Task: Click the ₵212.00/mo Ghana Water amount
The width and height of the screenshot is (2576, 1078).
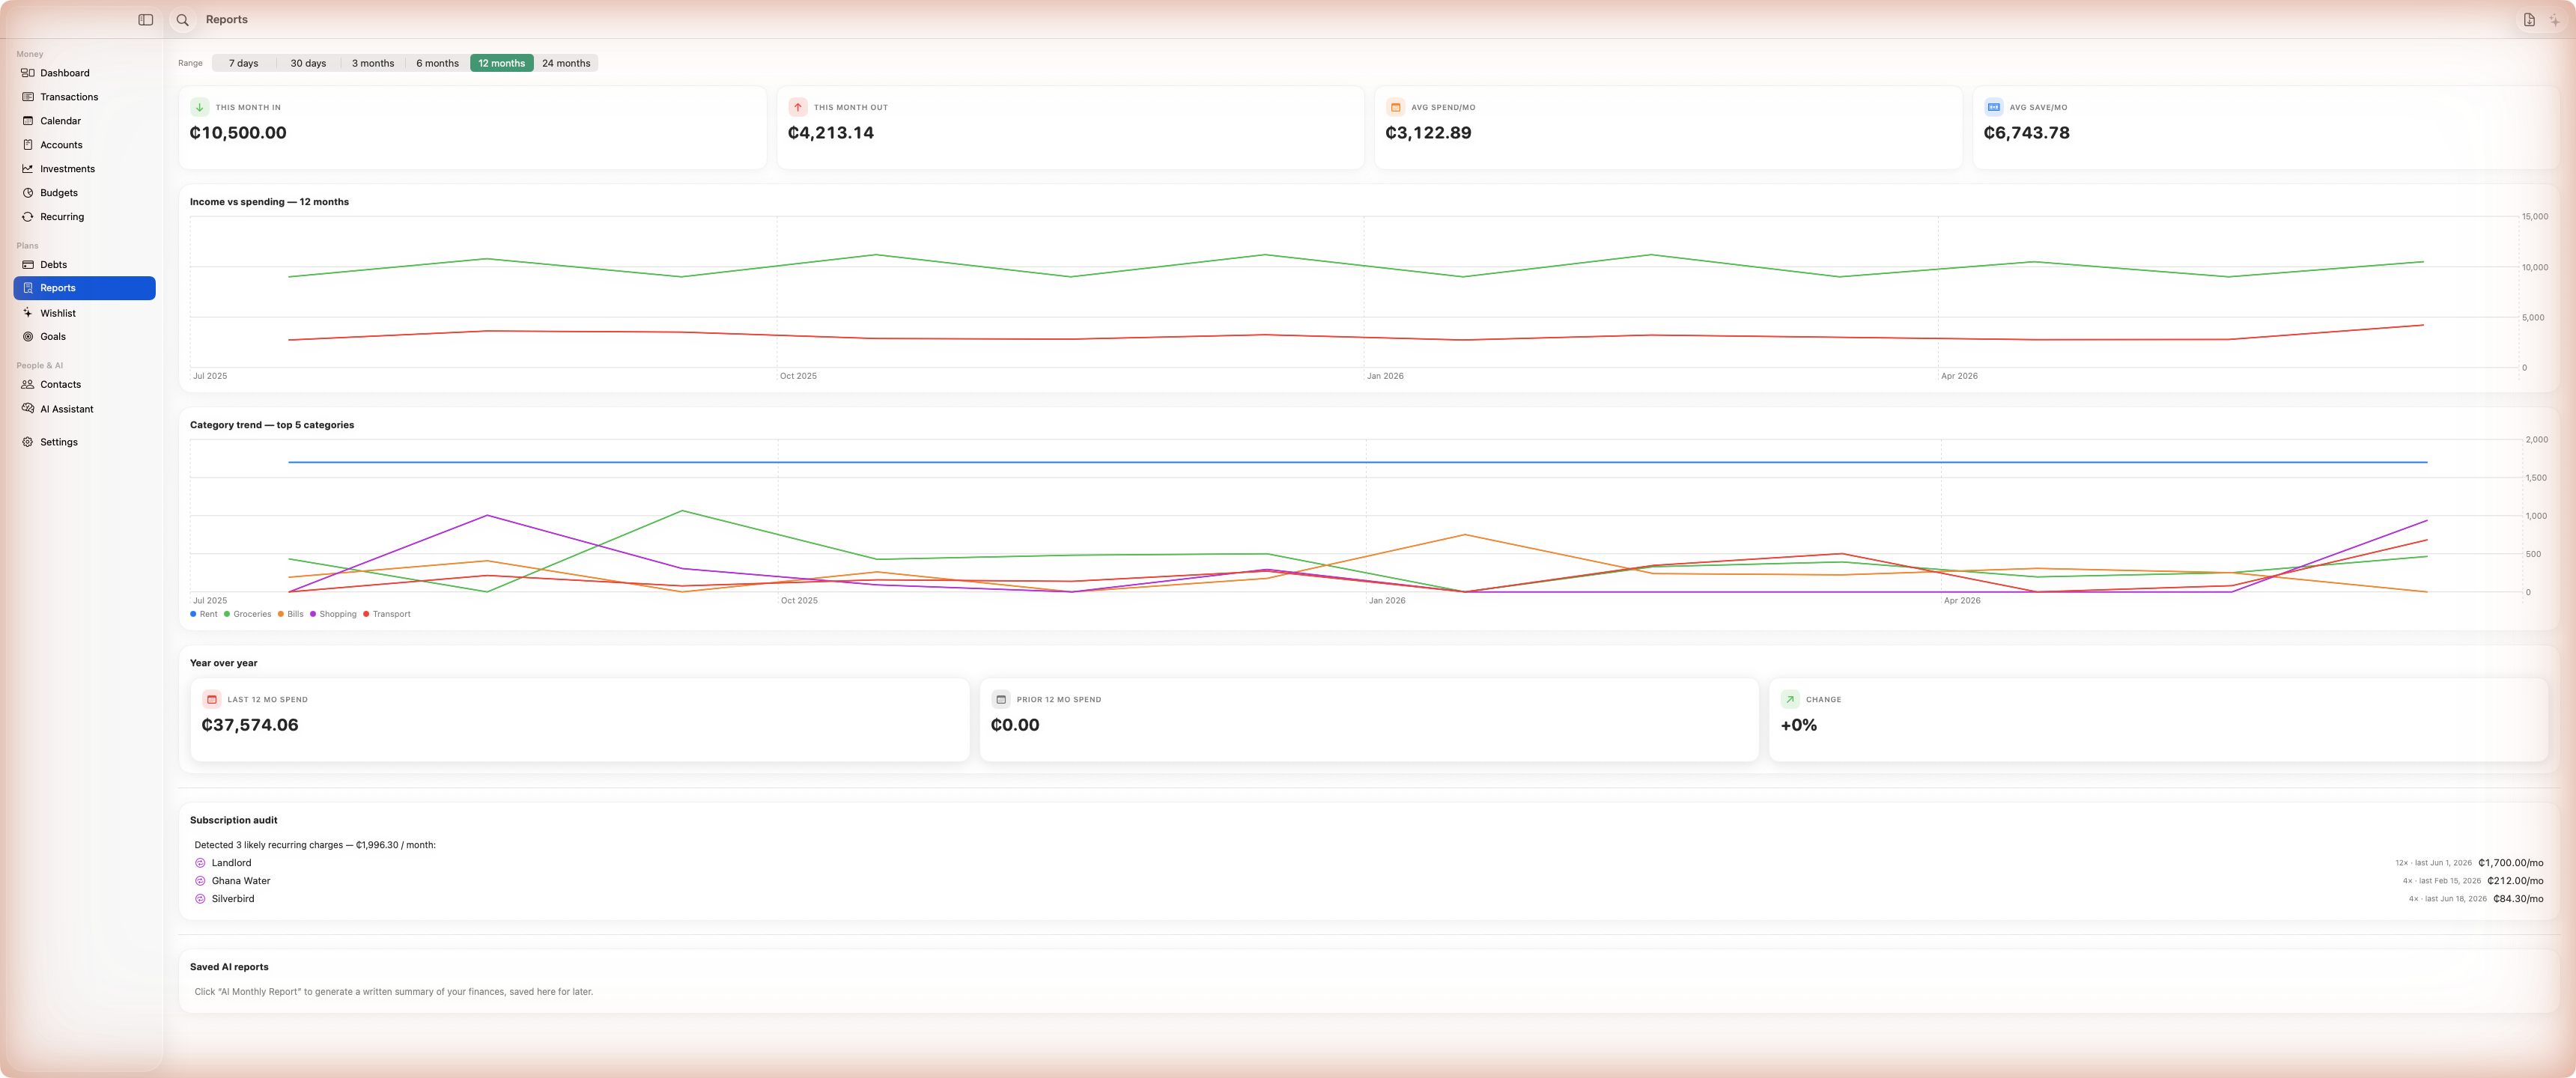Action: (x=2515, y=881)
